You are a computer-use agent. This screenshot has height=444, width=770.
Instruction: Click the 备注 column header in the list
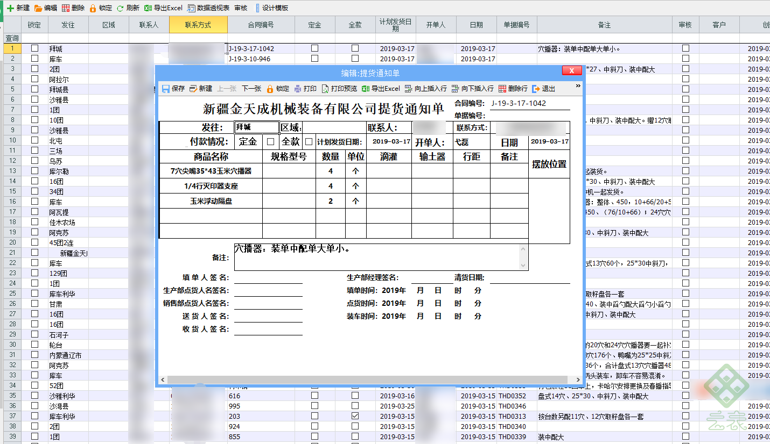(604, 25)
